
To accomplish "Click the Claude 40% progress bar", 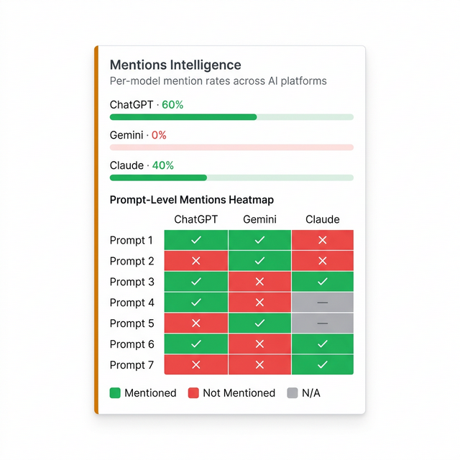I will (231, 177).
